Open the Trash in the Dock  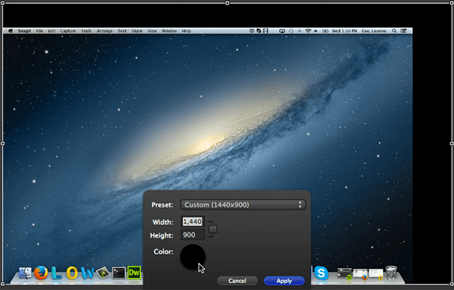[x=391, y=273]
